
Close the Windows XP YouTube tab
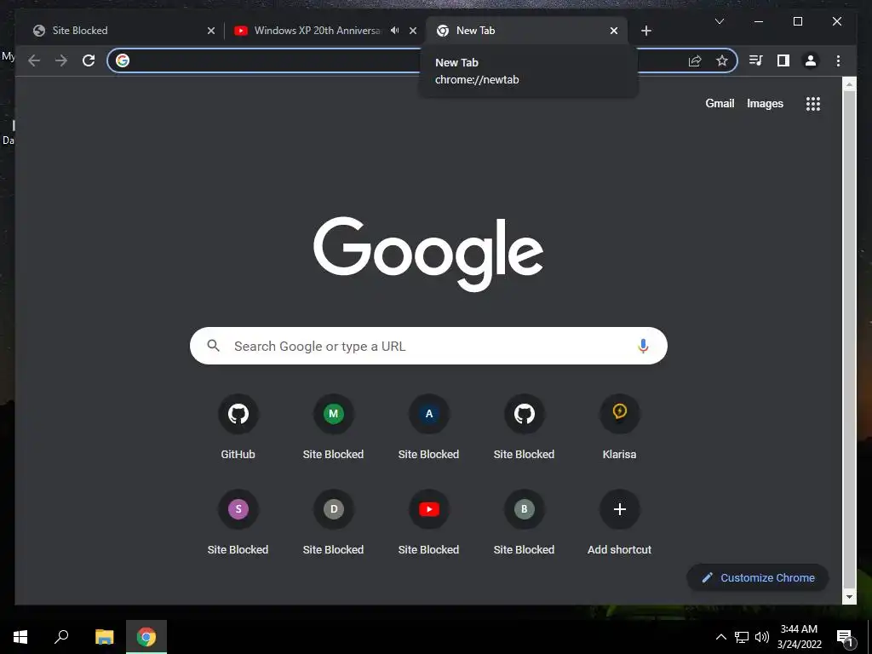point(413,31)
